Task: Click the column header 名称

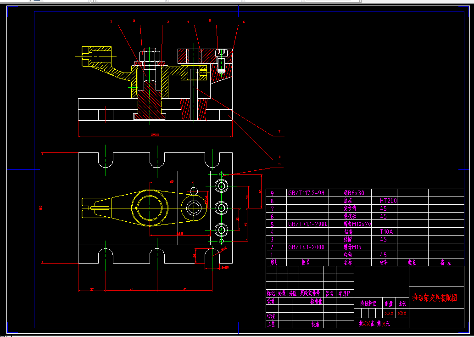Action: click(348, 263)
